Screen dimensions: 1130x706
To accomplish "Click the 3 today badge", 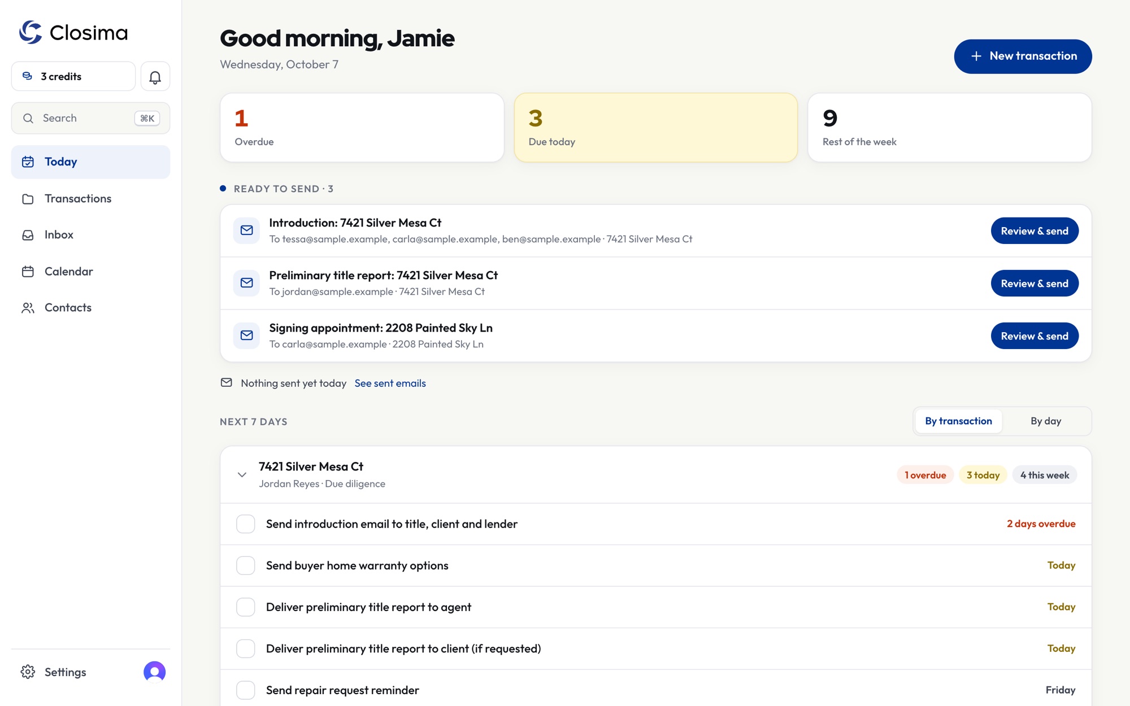I will [x=983, y=476].
